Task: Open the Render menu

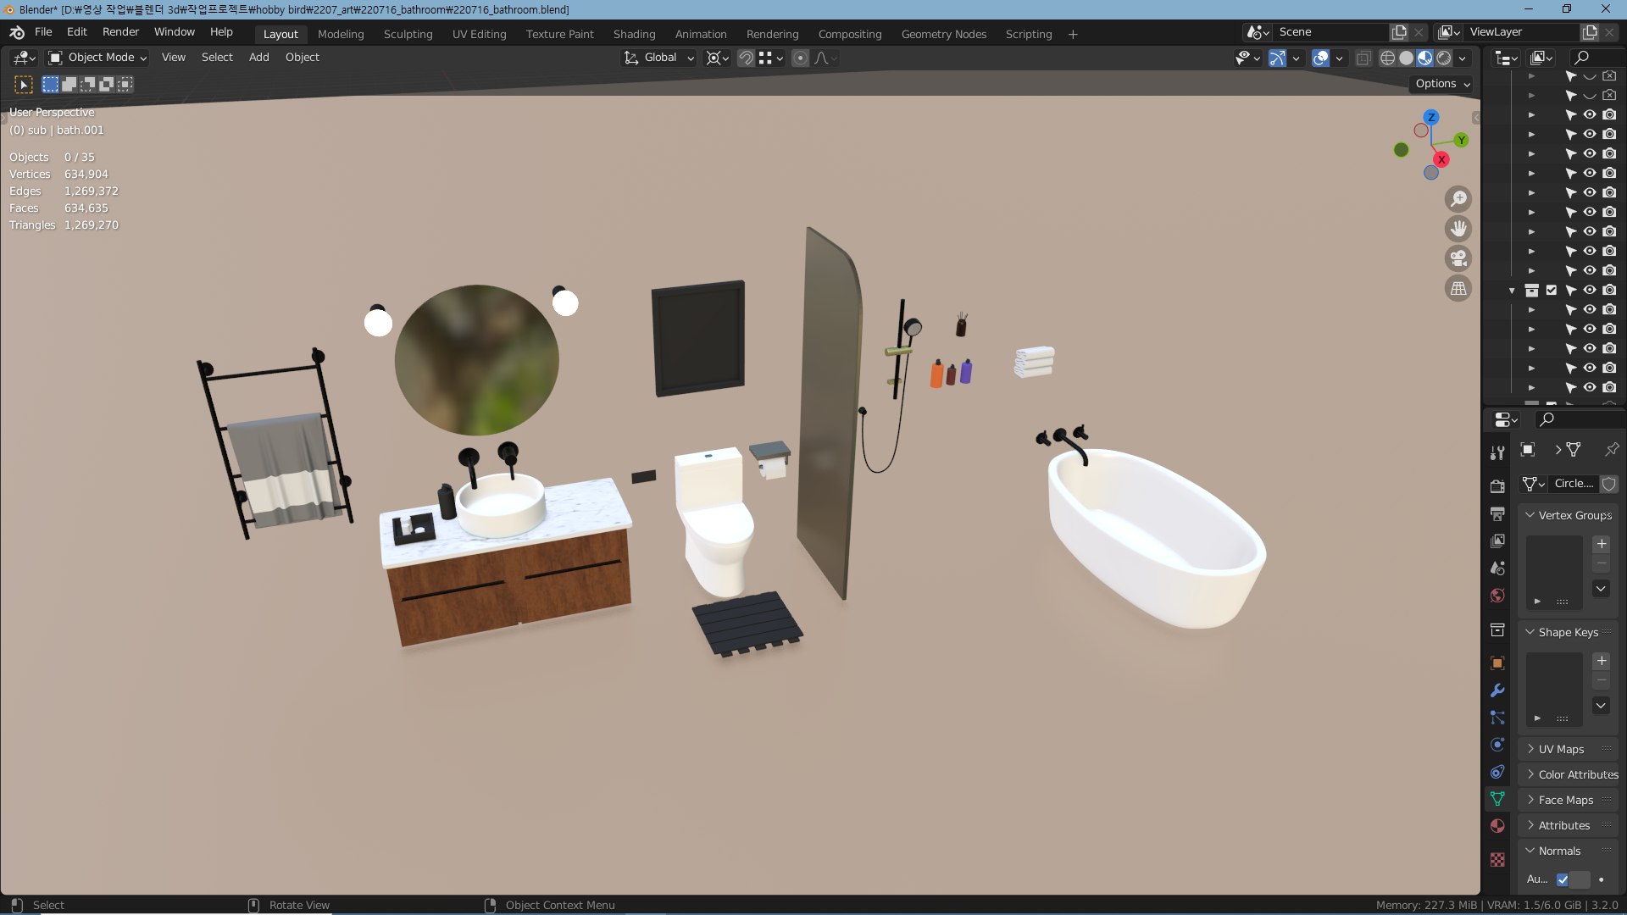Action: click(x=120, y=32)
